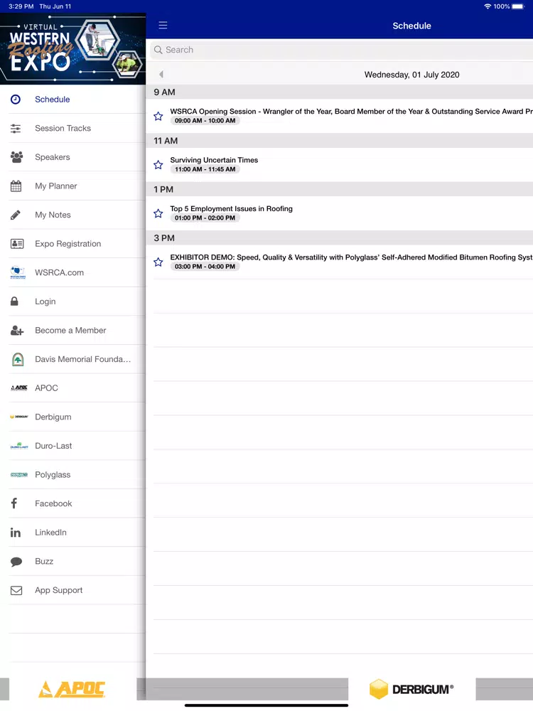
Task: Click the Expo Registration ID card icon
Action: tap(17, 243)
